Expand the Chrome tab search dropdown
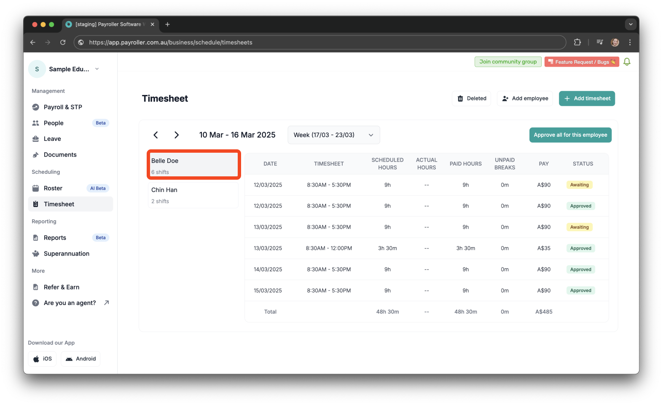663x405 pixels. point(631,24)
